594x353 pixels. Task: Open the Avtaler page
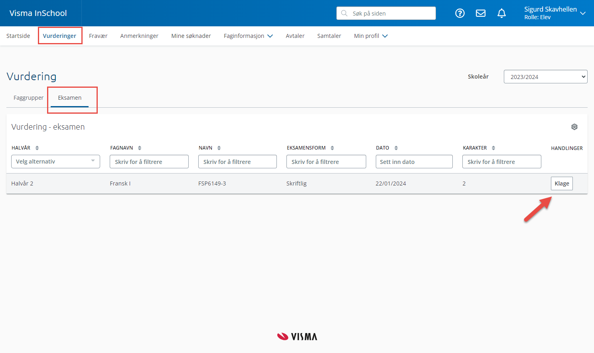295,36
